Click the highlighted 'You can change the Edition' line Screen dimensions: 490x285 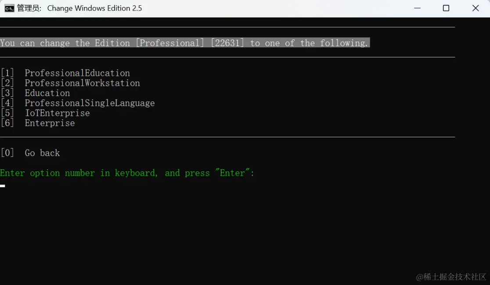pos(185,43)
